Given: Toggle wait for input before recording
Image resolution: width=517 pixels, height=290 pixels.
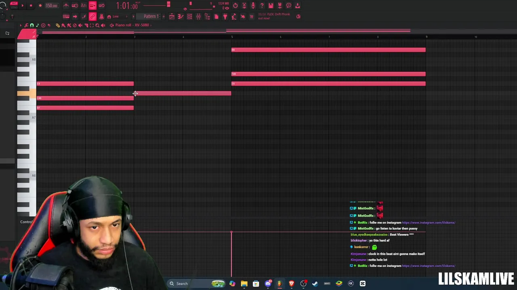Looking at the screenshot, I should [75, 6].
